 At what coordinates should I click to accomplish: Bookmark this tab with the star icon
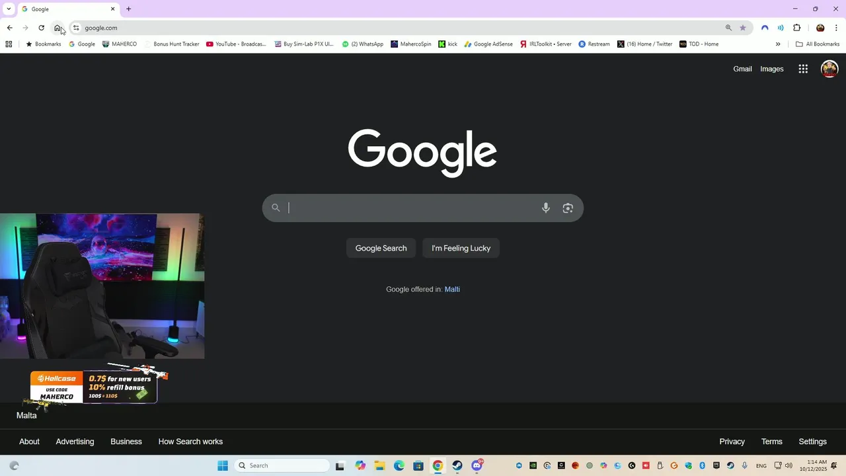click(743, 28)
